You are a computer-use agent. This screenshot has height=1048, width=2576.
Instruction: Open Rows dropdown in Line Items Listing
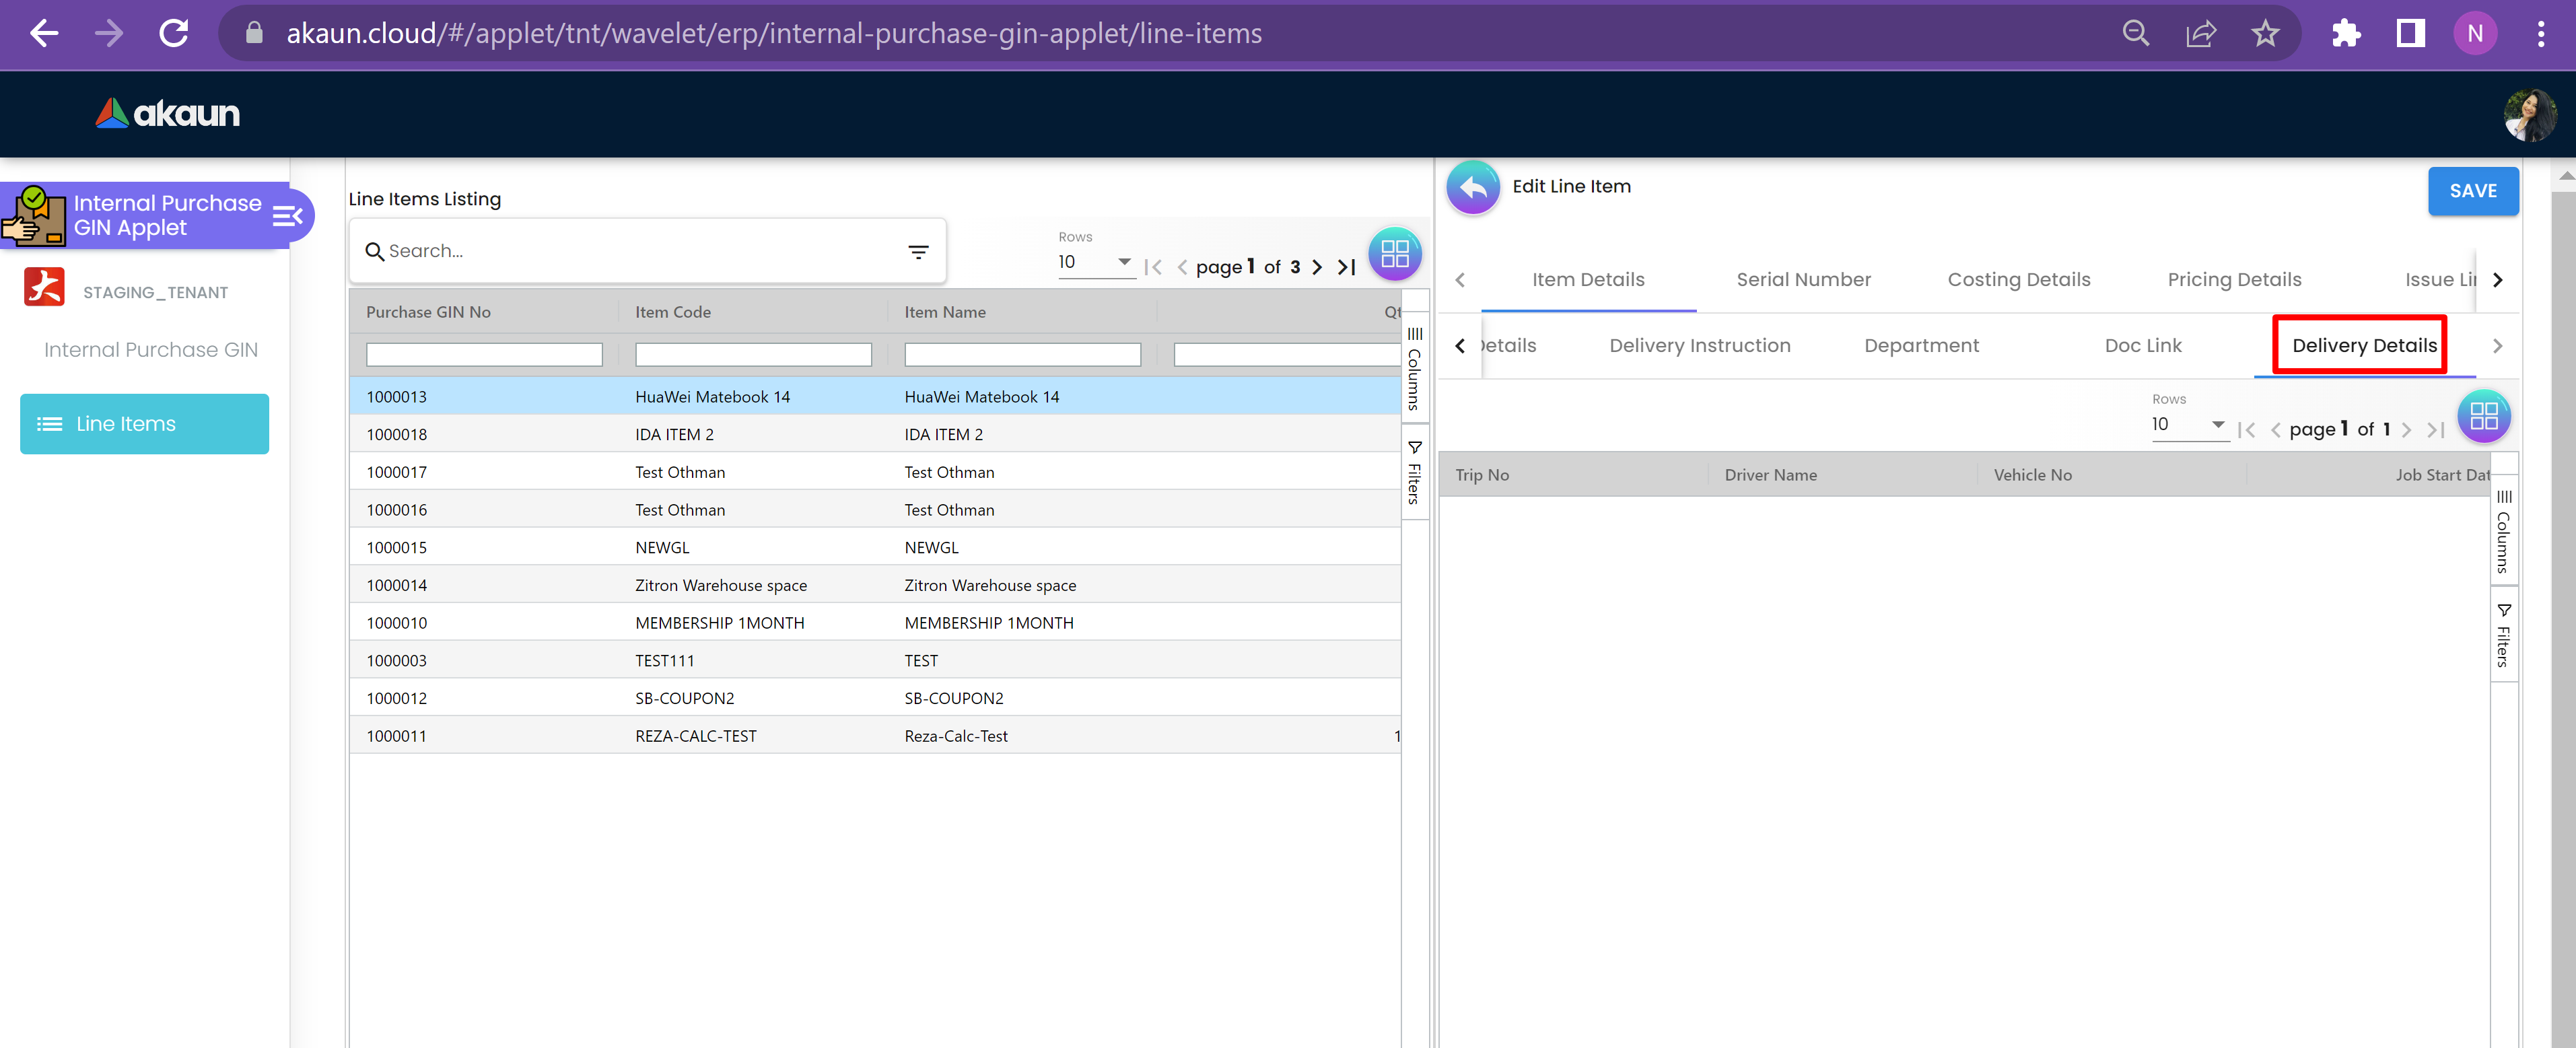point(1095,262)
